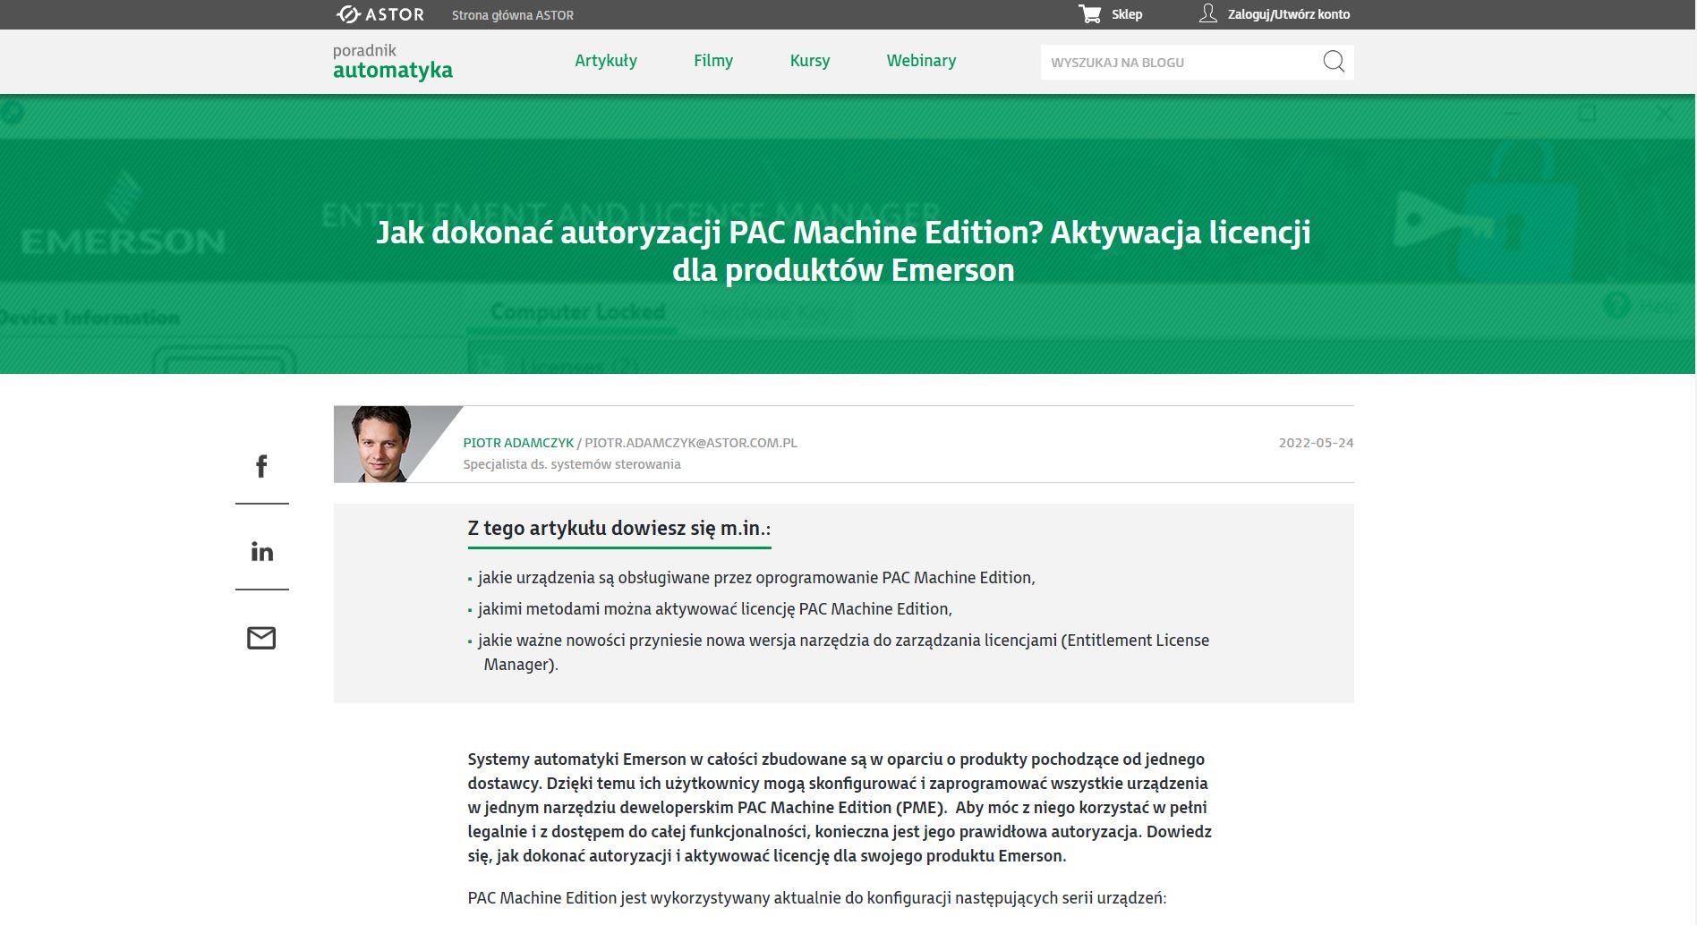The width and height of the screenshot is (1697, 925).
Task: Open the Artykuły menu
Action: (x=606, y=61)
